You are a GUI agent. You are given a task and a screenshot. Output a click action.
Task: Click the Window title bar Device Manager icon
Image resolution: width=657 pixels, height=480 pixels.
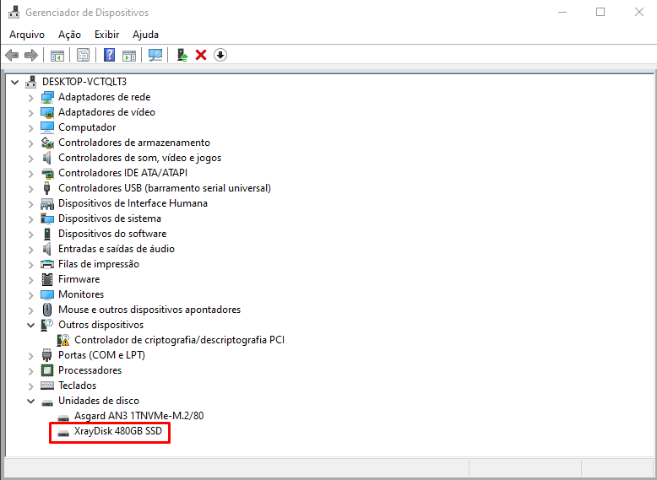click(x=14, y=12)
